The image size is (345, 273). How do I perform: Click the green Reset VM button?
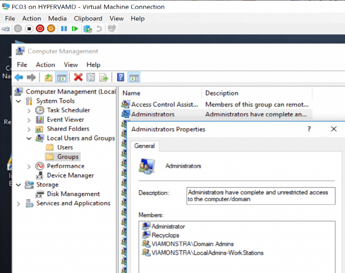75,29
